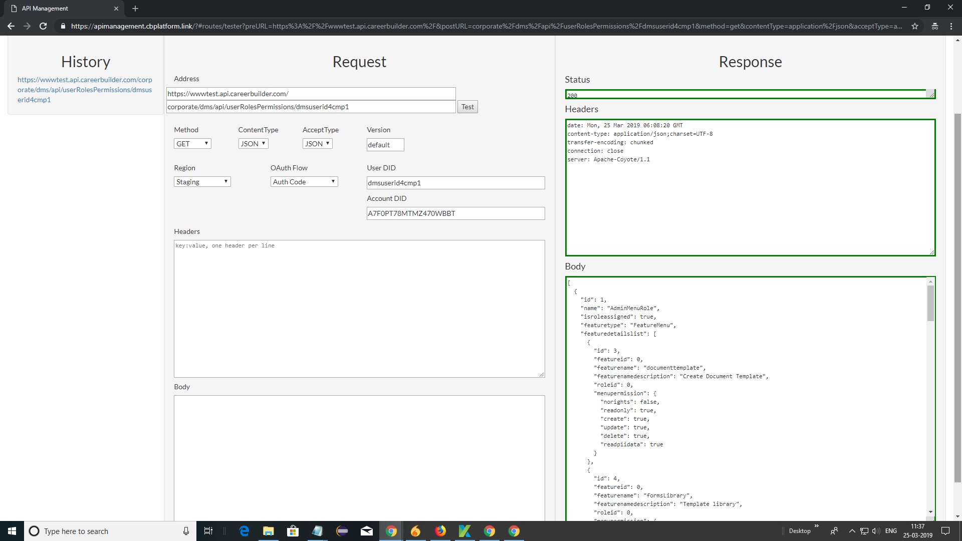Edit the post URL path field
Screen dimensions: 962x541
tap(311, 107)
